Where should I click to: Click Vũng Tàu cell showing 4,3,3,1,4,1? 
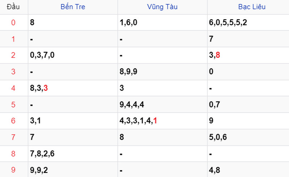pos(138,121)
